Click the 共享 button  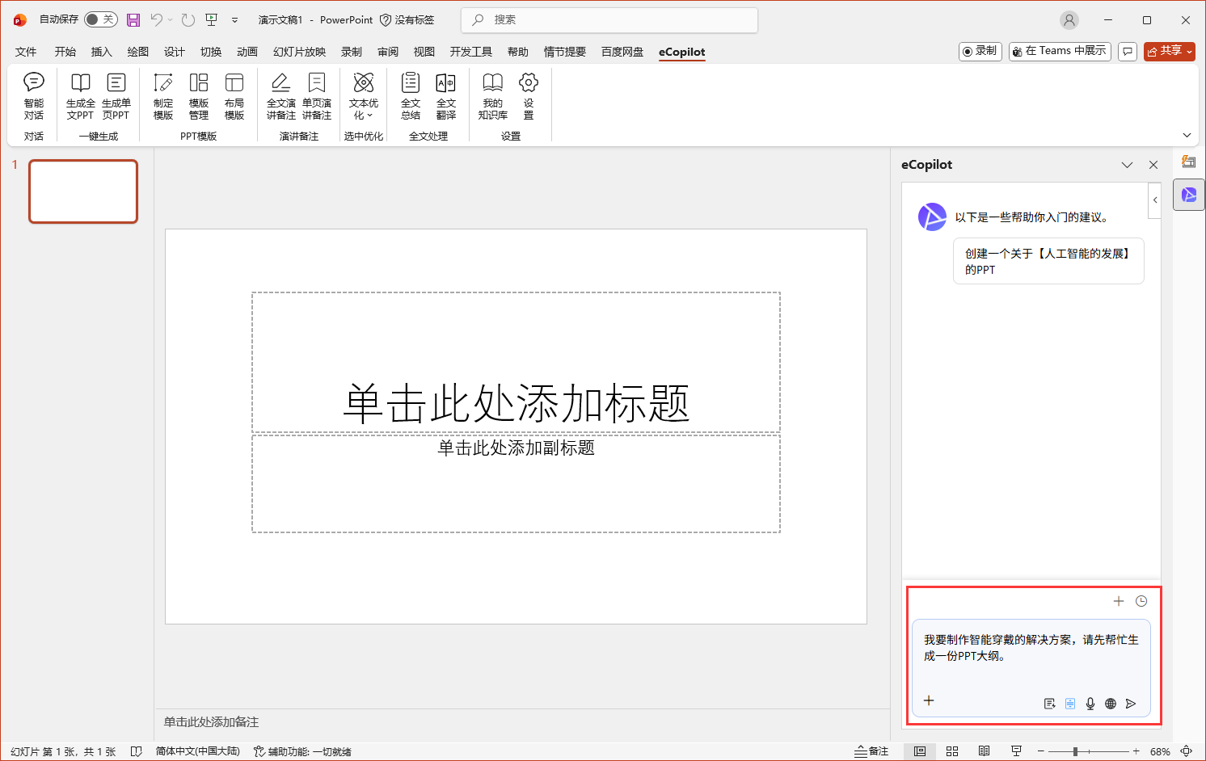click(1169, 51)
